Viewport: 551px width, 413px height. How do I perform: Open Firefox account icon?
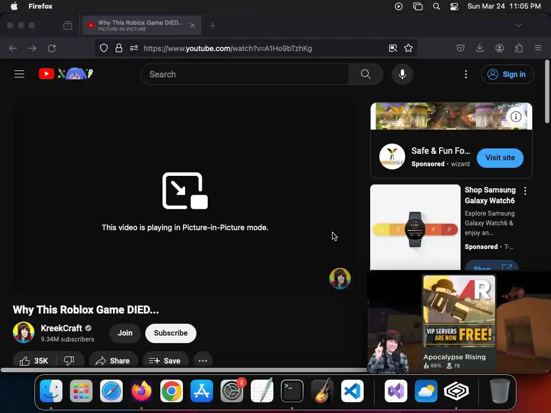(499, 48)
